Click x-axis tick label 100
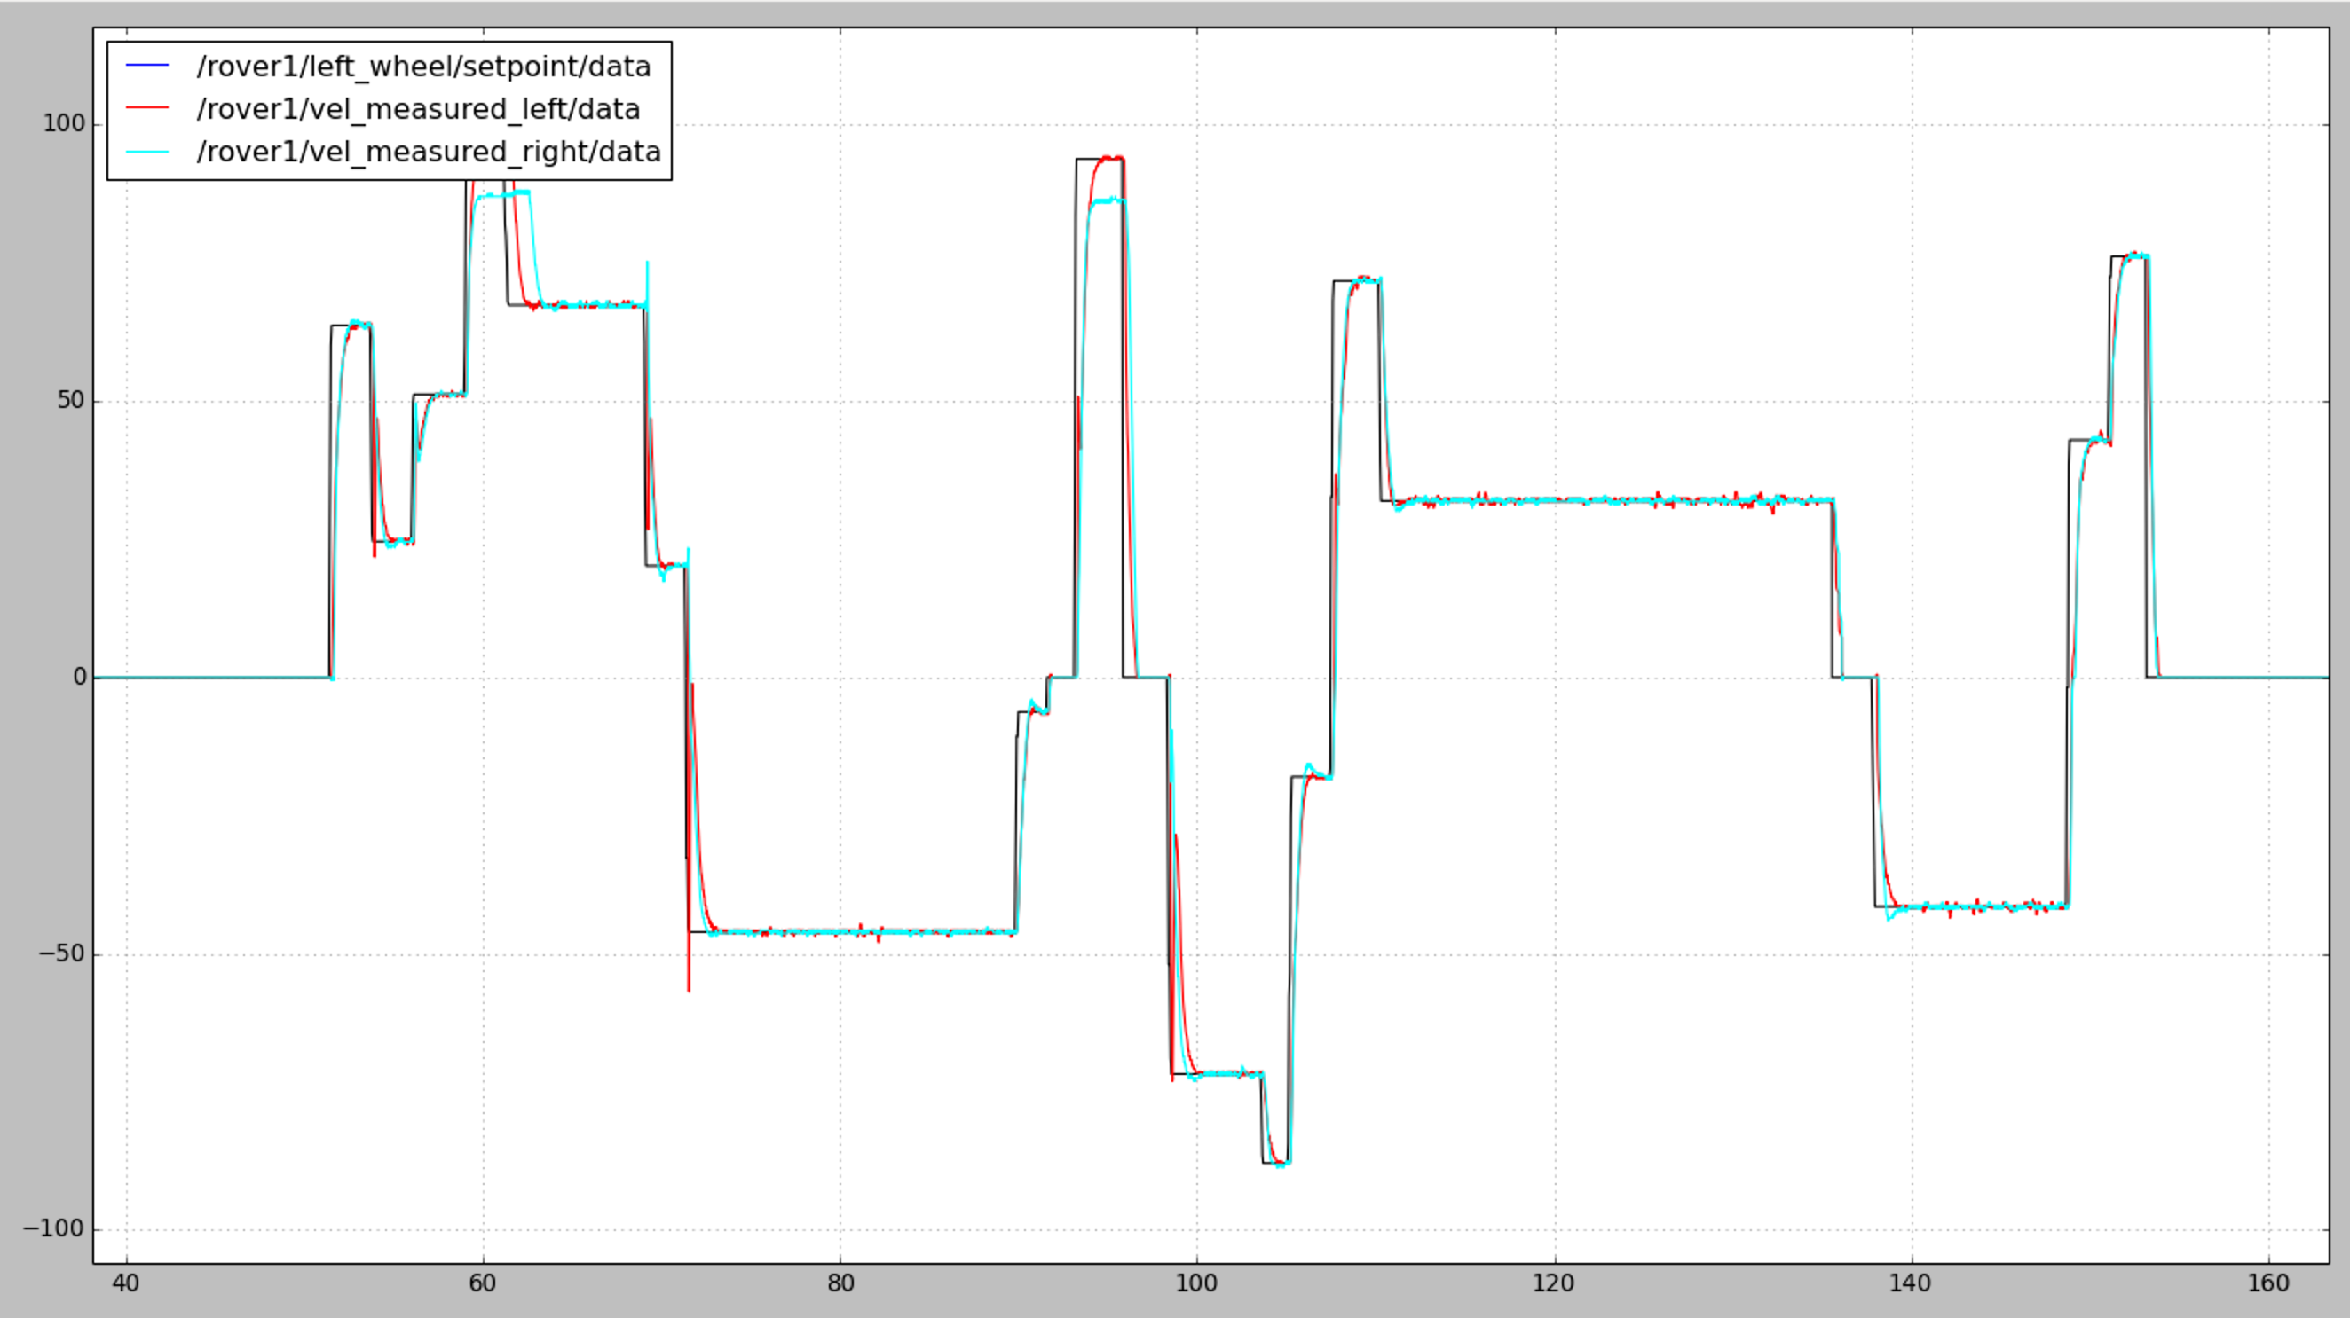This screenshot has height=1318, width=2350. point(1196,1283)
